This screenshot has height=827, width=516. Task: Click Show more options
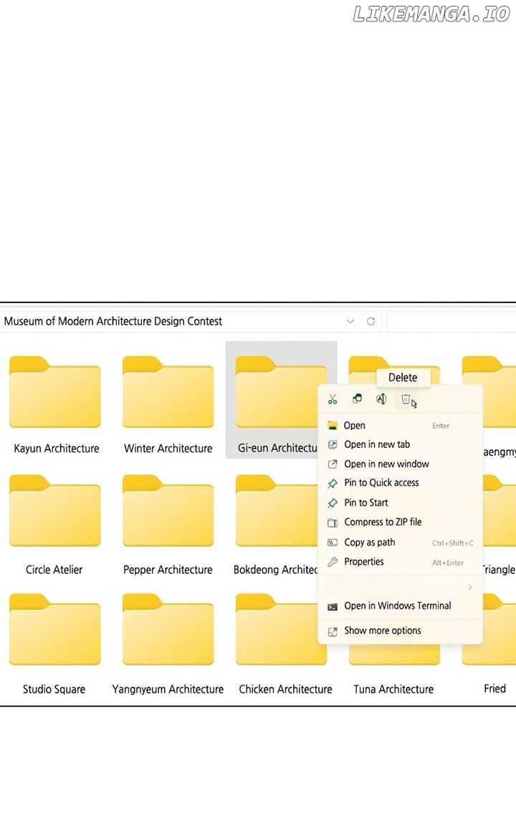[383, 631]
